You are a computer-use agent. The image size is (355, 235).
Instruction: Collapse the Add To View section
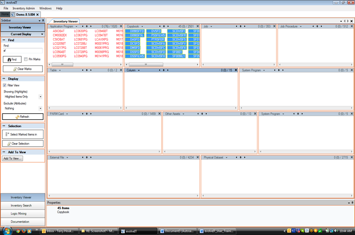(4, 152)
